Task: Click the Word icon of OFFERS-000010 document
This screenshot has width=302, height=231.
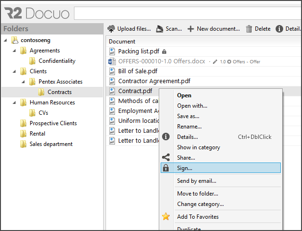Action: (x=112, y=61)
